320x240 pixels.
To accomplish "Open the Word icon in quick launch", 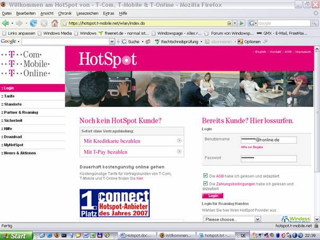I will tap(85, 235).
